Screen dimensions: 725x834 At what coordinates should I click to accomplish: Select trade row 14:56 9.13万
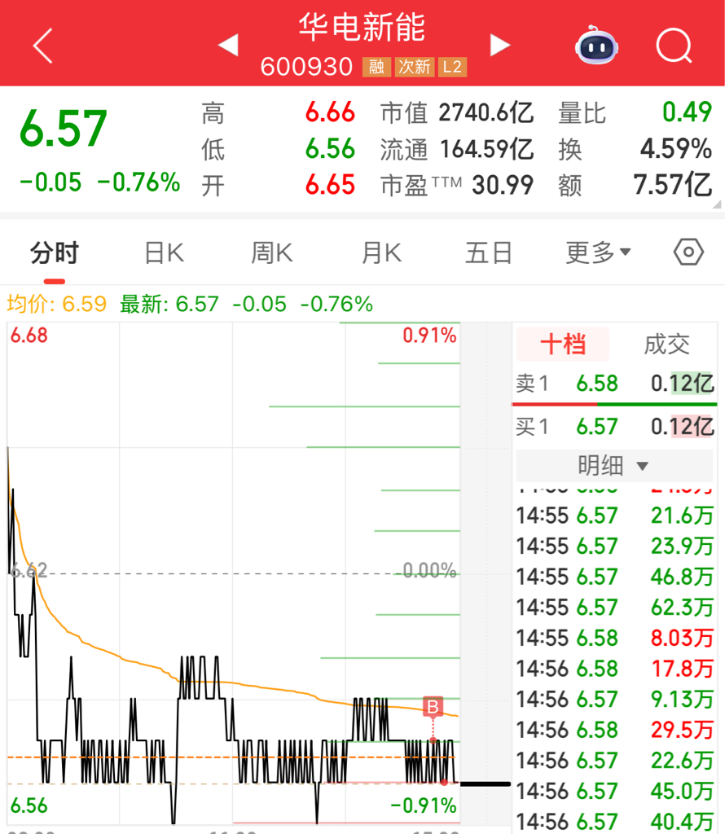(614, 699)
